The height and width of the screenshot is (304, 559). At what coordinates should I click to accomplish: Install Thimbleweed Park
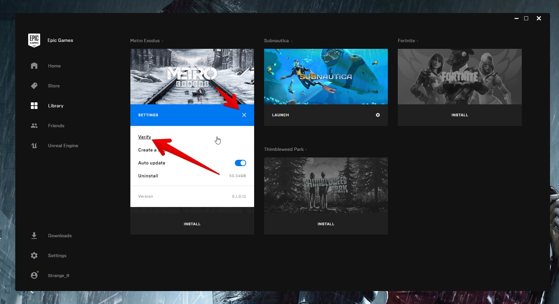click(x=326, y=224)
